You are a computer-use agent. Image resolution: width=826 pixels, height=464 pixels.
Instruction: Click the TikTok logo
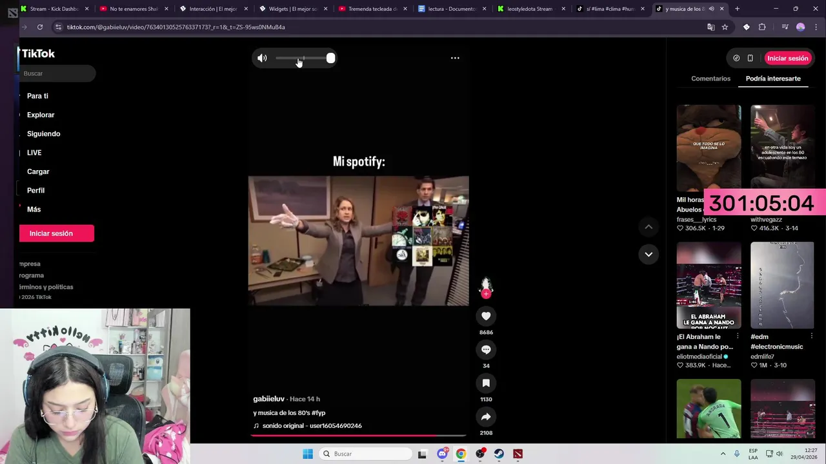[37, 53]
